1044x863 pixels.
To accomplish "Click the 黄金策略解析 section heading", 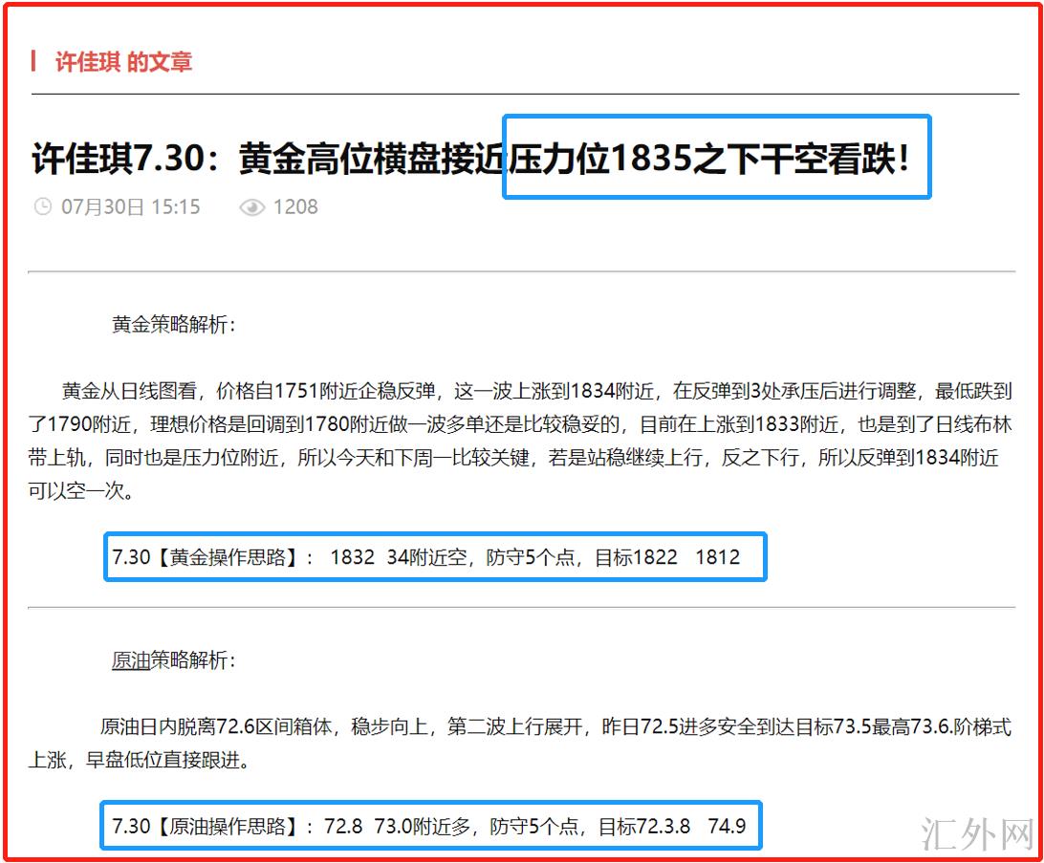I will pos(173,325).
